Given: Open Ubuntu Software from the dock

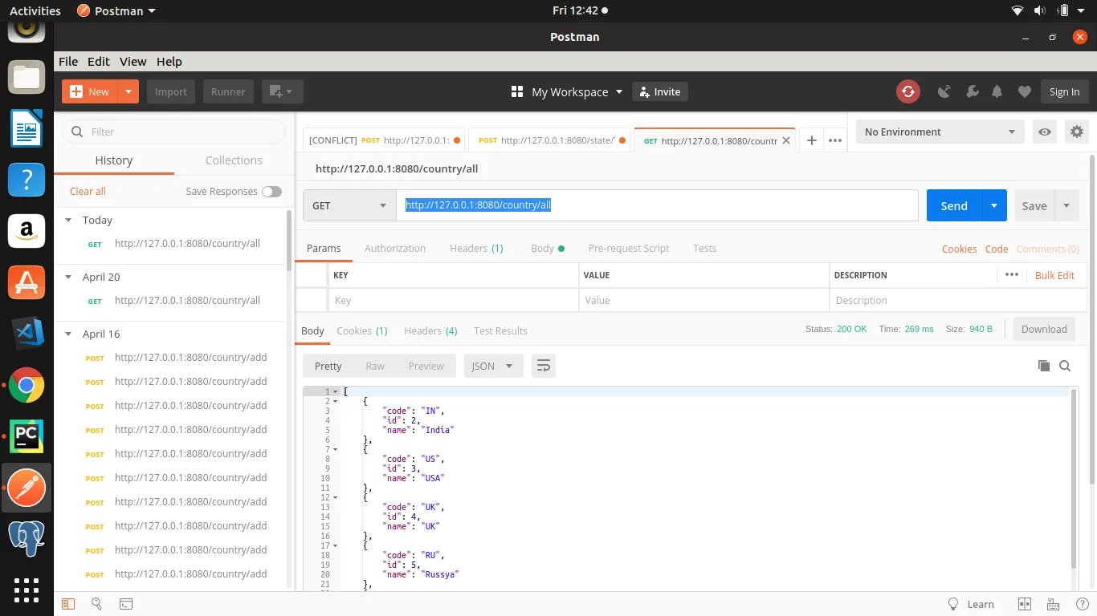Looking at the screenshot, I should 27,282.
